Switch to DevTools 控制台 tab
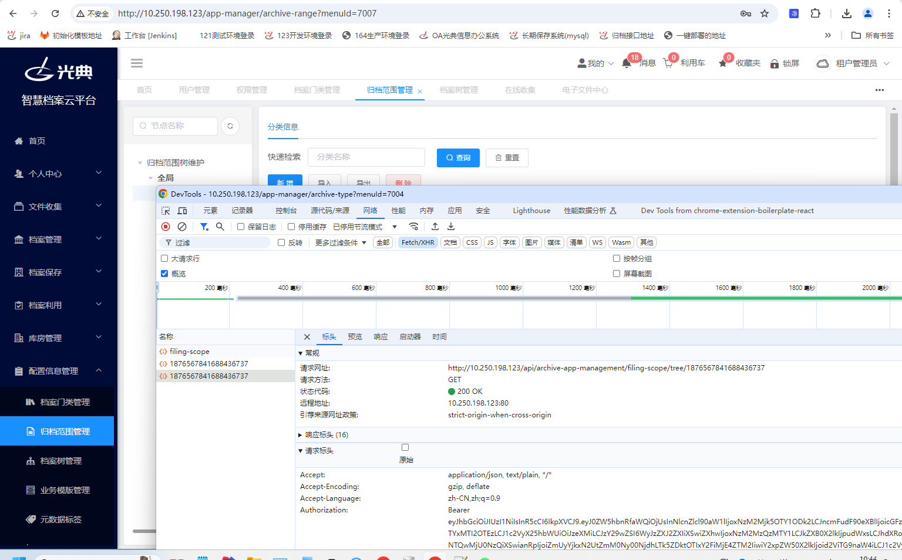Screen dimensions: 902x560 click(286, 211)
